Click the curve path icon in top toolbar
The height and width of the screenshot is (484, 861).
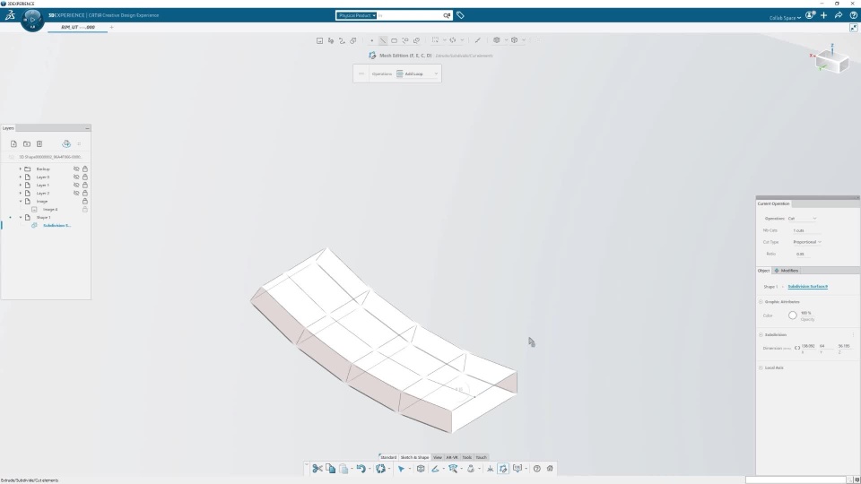pyautogui.click(x=342, y=40)
